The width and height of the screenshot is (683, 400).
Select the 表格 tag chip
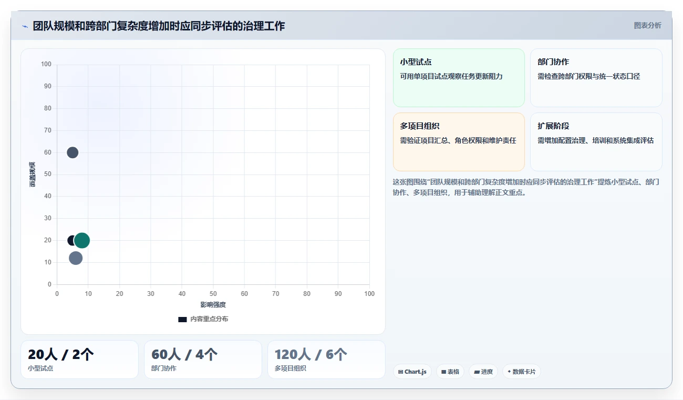[450, 372]
